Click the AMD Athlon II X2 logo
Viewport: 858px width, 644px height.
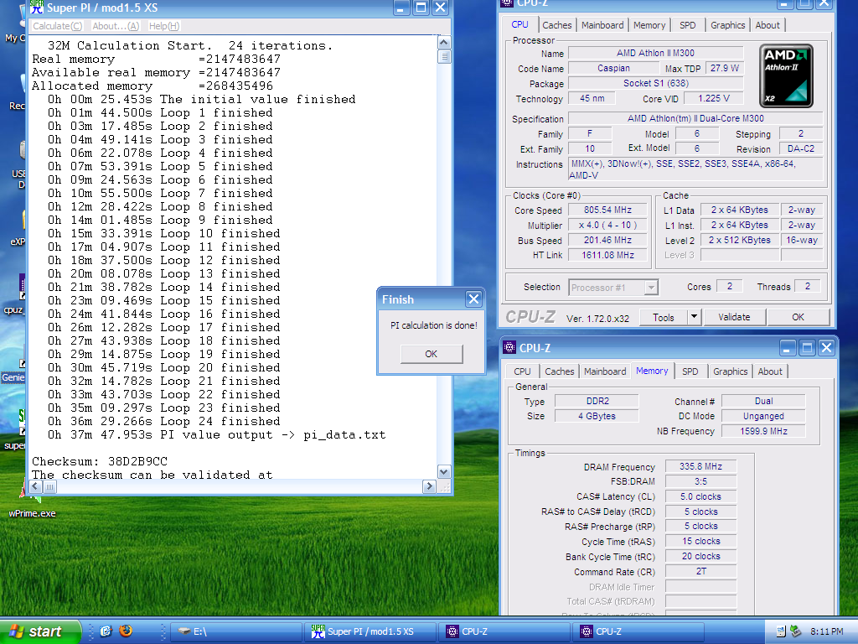pyautogui.click(x=786, y=75)
